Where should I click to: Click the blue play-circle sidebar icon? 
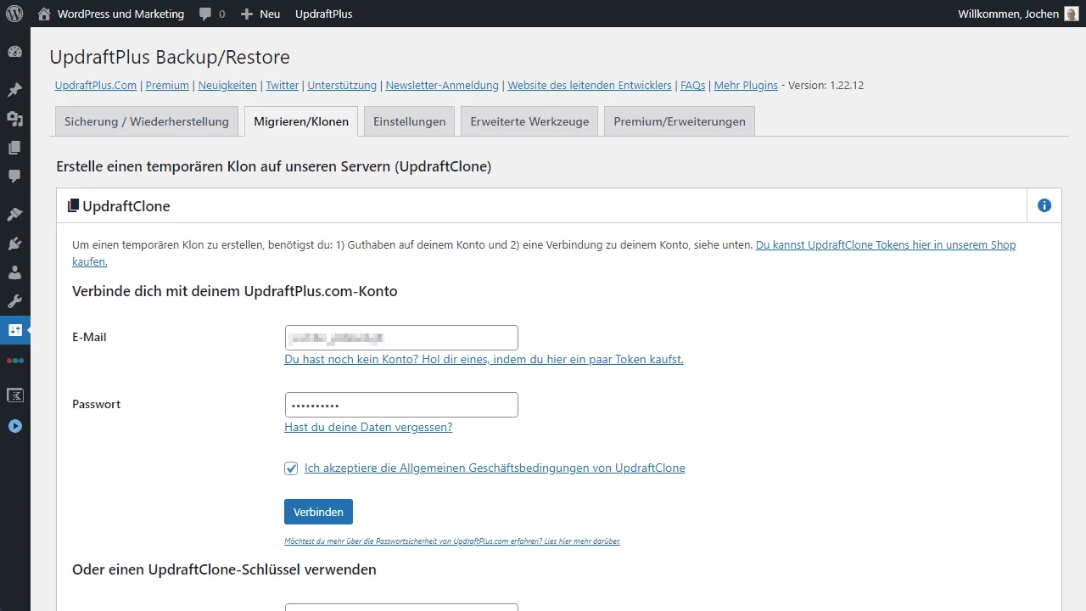[14, 426]
